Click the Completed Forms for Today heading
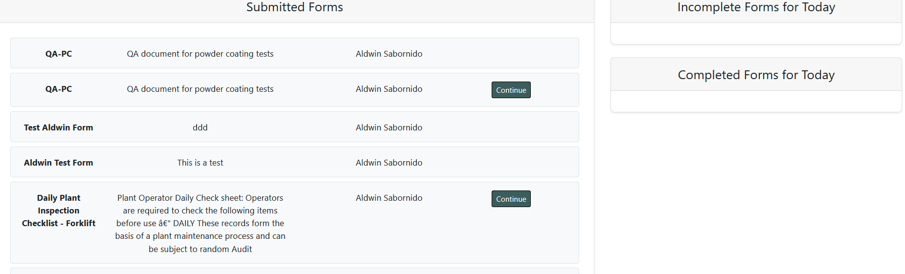This screenshot has height=274, width=905. [x=756, y=75]
